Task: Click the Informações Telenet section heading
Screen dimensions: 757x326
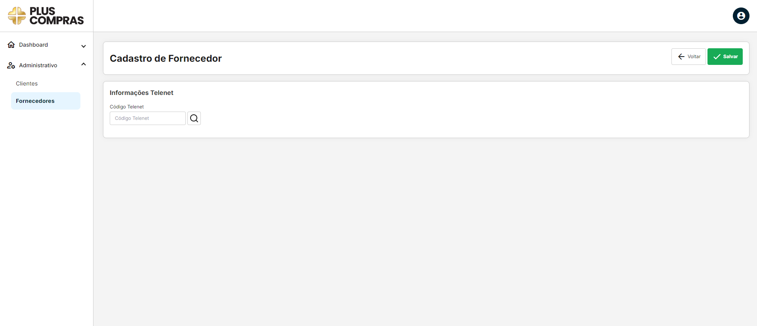Action: [x=141, y=93]
